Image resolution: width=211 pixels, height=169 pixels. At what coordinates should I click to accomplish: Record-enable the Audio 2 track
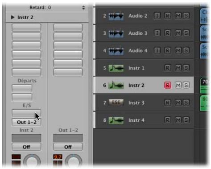pyautogui.click(x=168, y=16)
